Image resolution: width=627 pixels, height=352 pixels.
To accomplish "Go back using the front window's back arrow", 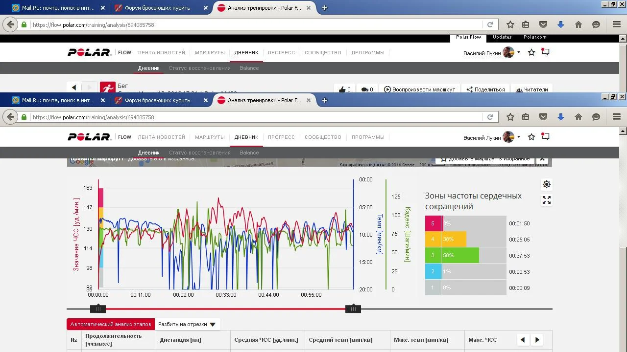I will [x=10, y=117].
